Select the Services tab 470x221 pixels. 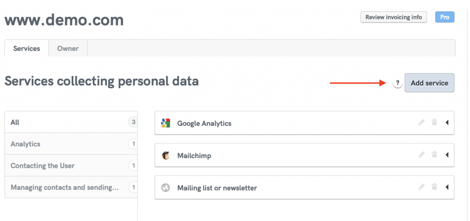[x=27, y=48]
